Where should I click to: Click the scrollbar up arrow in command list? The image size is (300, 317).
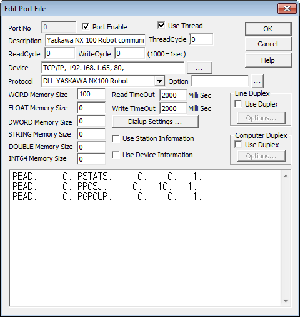point(286,177)
